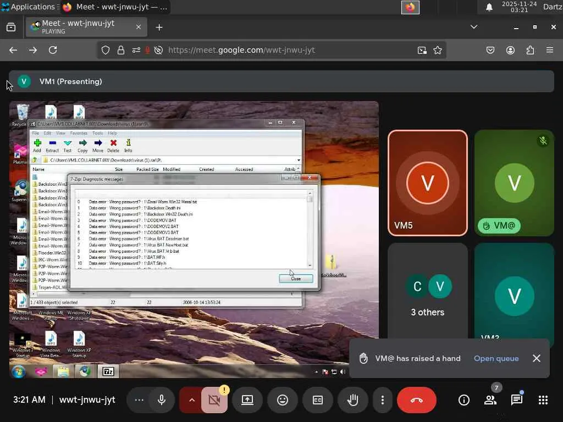Click the Meet window entry in top taskbar
The height and width of the screenshot is (422, 563).
[115, 7]
